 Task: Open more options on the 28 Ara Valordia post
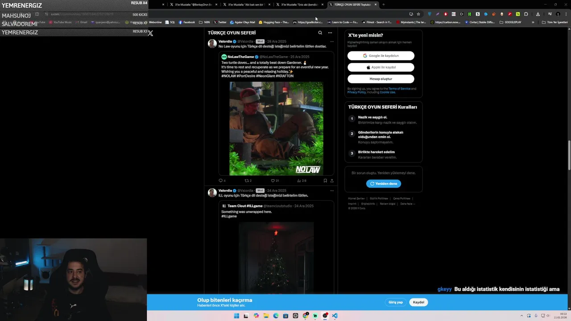point(331,41)
